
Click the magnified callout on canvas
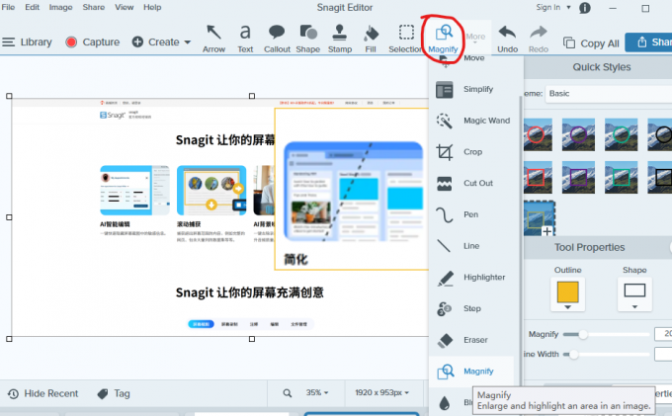coord(352,189)
